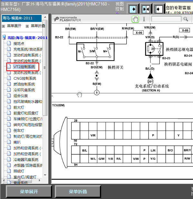
Task: Open the 照明灯 tree item
Action: 19,171
